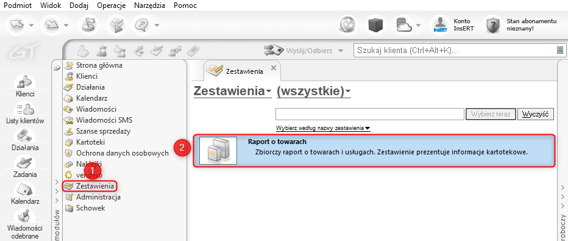Open the Zadania sidebar shortcut icon
This screenshot has width=568, height=241.
click(x=25, y=162)
